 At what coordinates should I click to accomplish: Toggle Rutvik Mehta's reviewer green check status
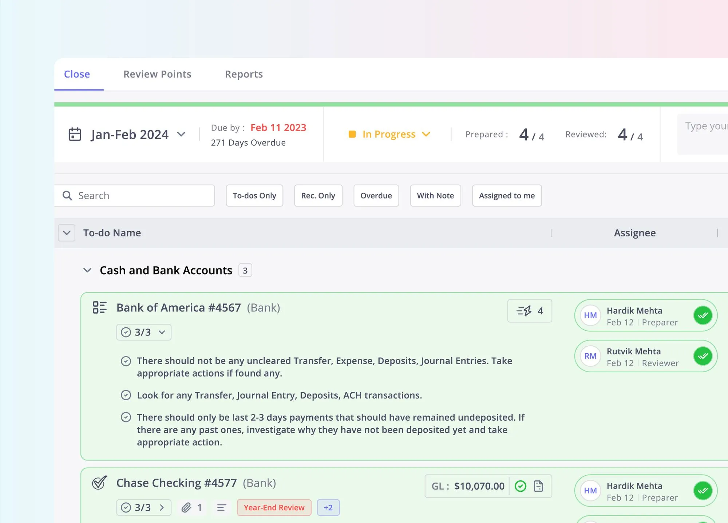[703, 356]
